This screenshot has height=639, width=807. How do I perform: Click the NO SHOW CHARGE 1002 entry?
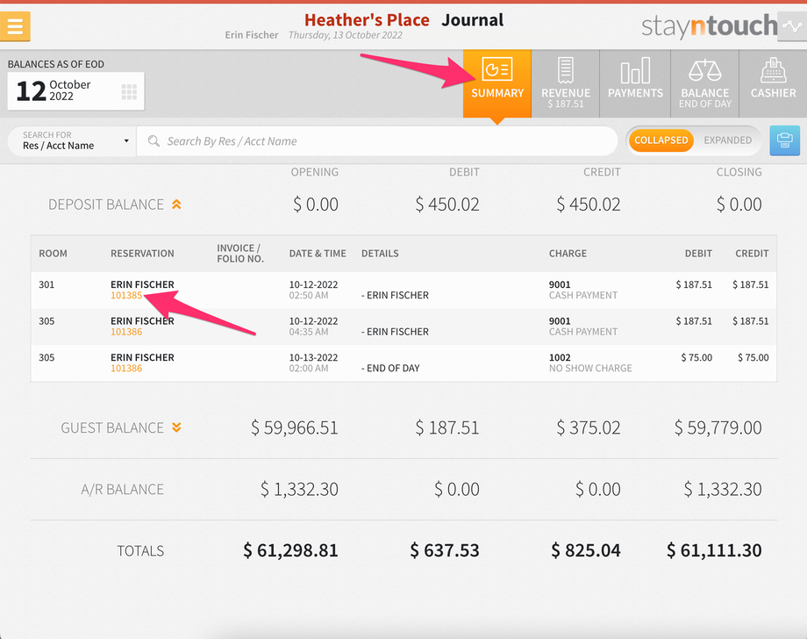click(589, 363)
